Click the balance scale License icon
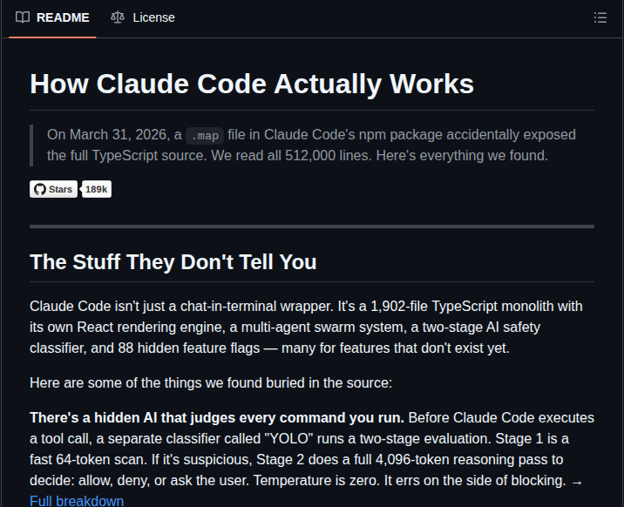This screenshot has height=507, width=624. point(118,17)
